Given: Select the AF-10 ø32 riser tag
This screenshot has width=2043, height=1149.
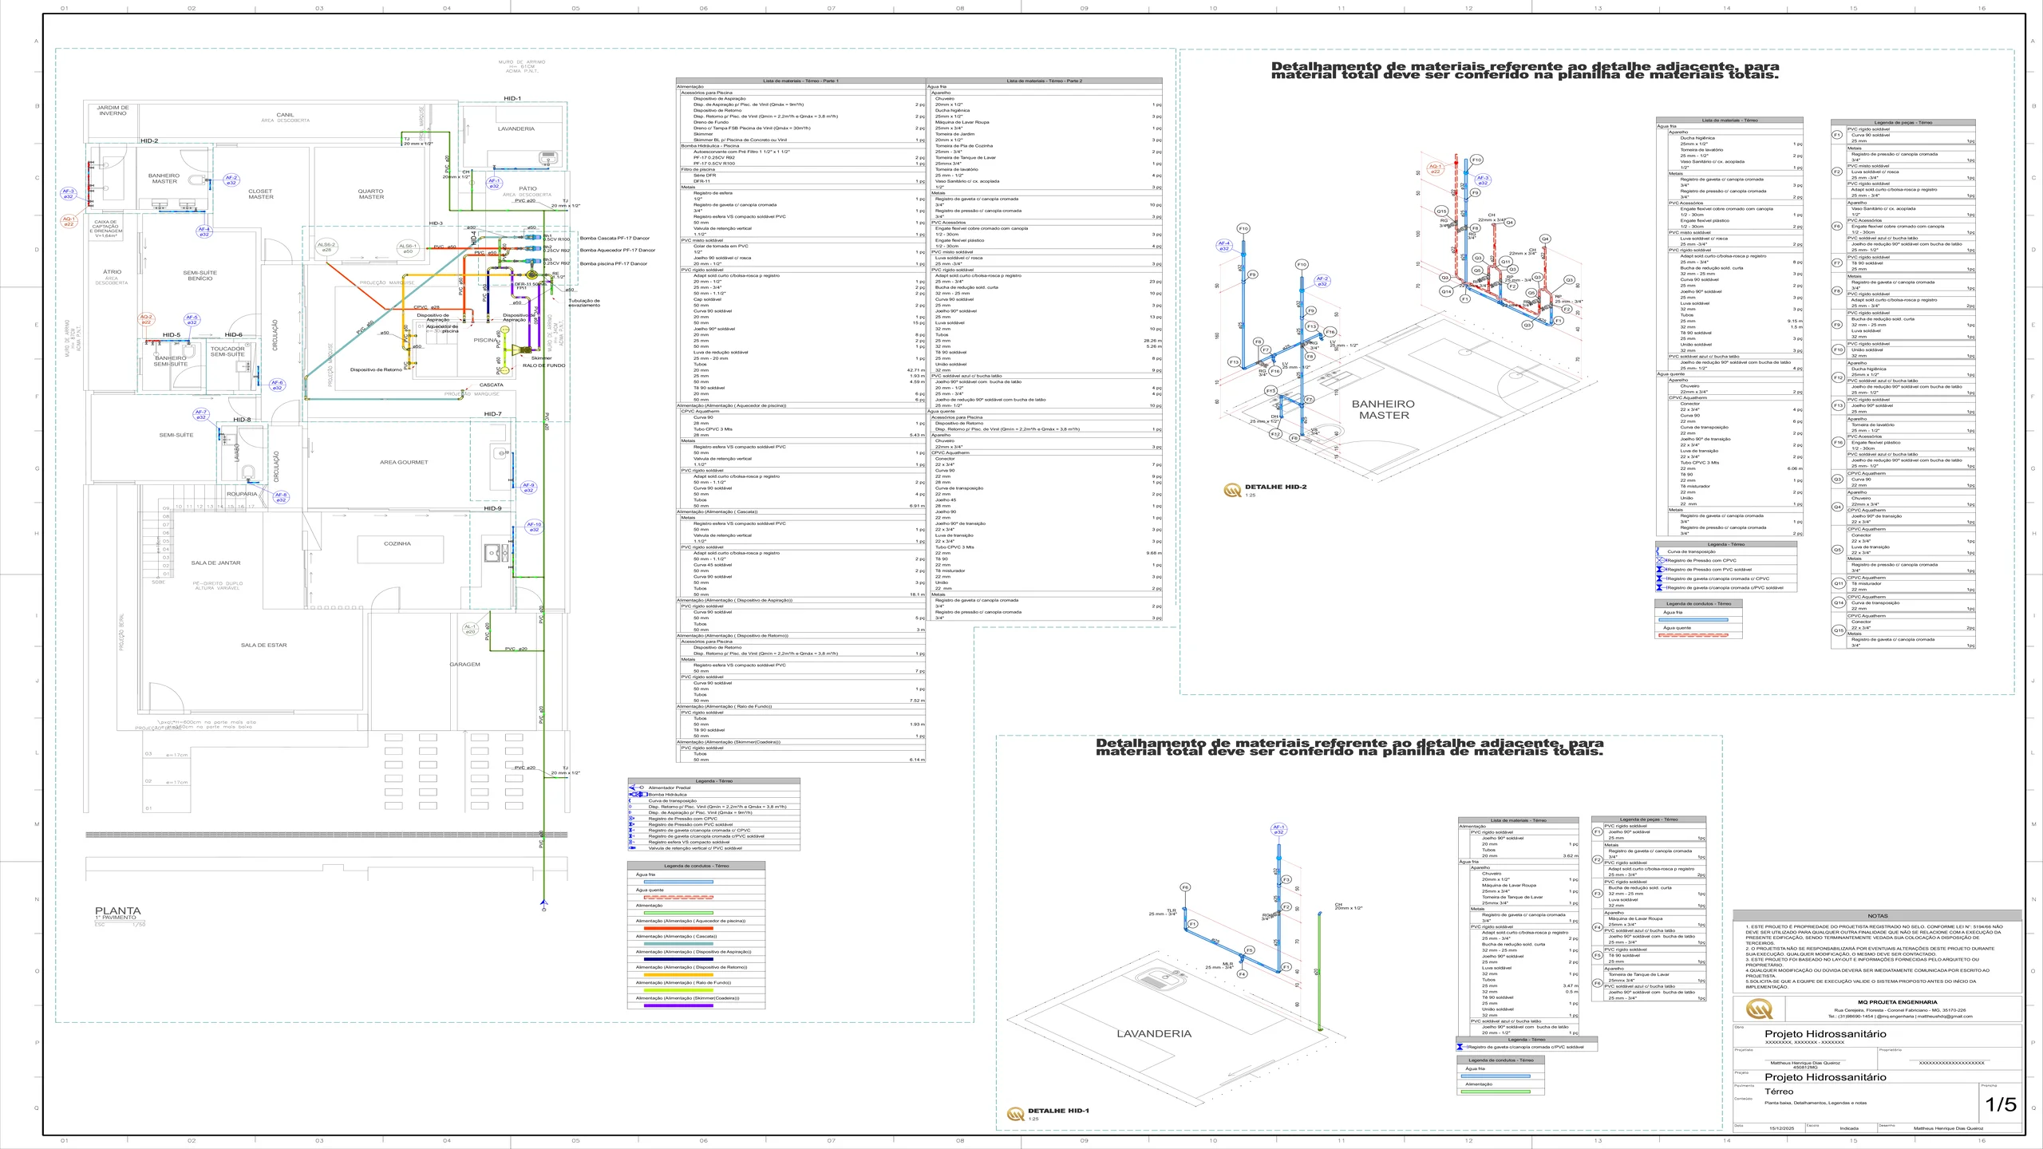Looking at the screenshot, I should coord(534,527).
